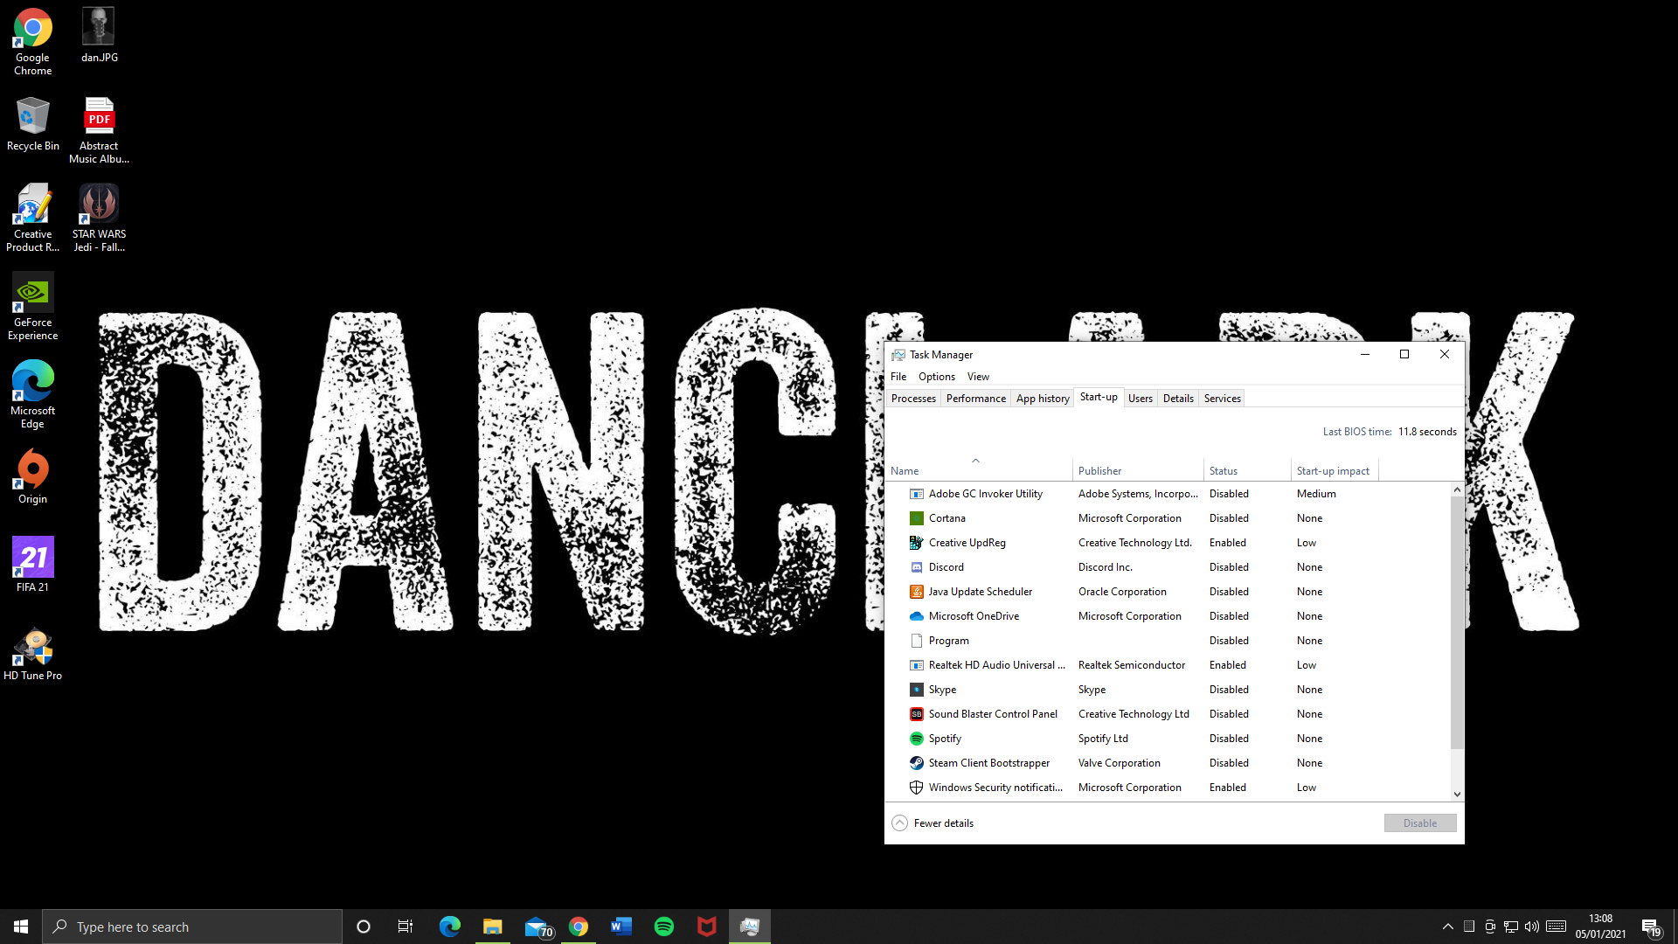Image resolution: width=1678 pixels, height=944 pixels.
Task: Click the Java Update Scheduler icon
Action: 916,592
